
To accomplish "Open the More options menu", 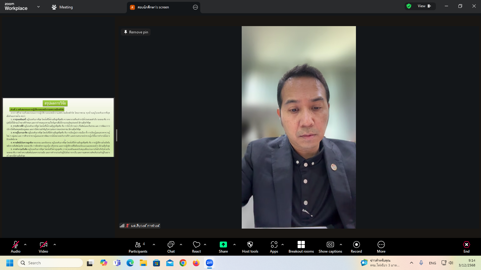I will pos(381,247).
